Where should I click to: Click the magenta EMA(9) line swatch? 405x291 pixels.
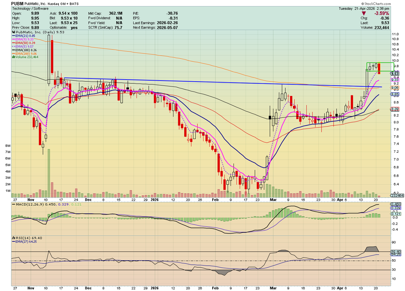(x=13, y=39)
